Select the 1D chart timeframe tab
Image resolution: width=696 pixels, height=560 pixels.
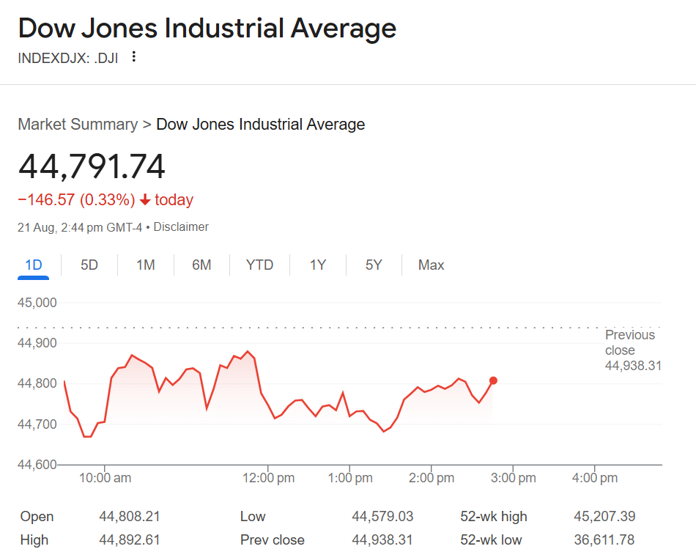pos(33,265)
